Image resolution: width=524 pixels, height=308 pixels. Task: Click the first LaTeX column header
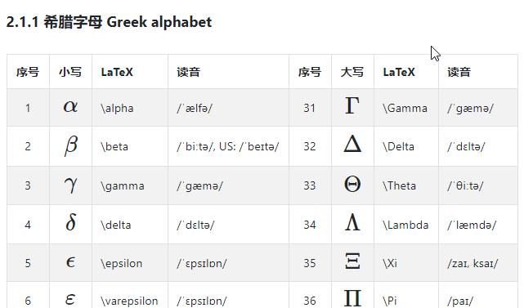click(117, 72)
